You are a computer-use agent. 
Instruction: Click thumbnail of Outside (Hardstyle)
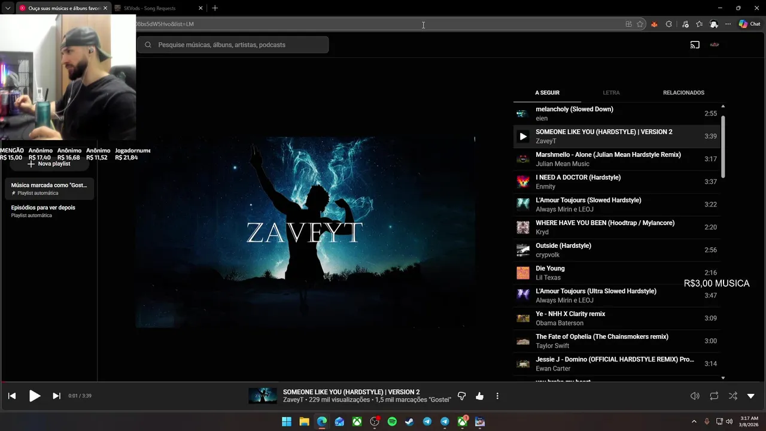[x=523, y=250]
